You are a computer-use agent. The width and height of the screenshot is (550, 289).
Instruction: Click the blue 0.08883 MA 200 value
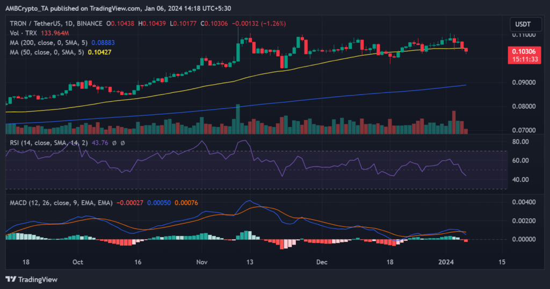coord(104,42)
